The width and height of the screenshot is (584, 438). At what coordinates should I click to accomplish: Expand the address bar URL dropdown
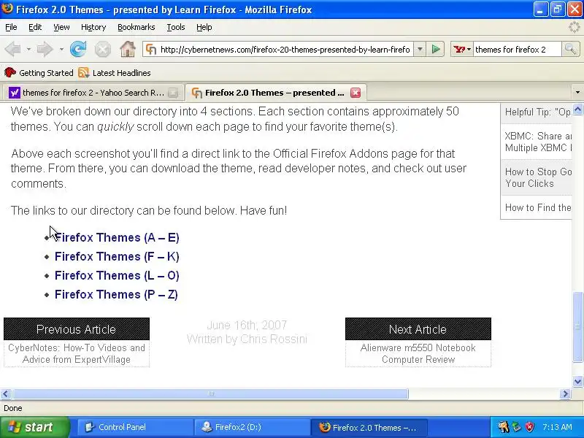tap(419, 49)
